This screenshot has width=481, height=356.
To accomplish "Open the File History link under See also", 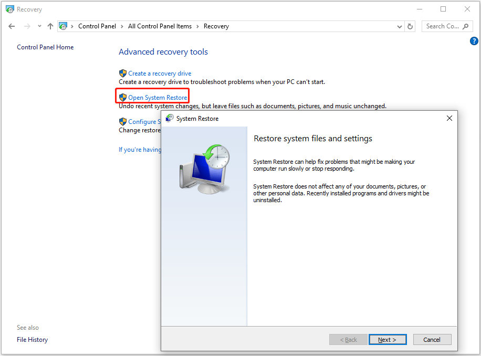I will click(x=32, y=339).
